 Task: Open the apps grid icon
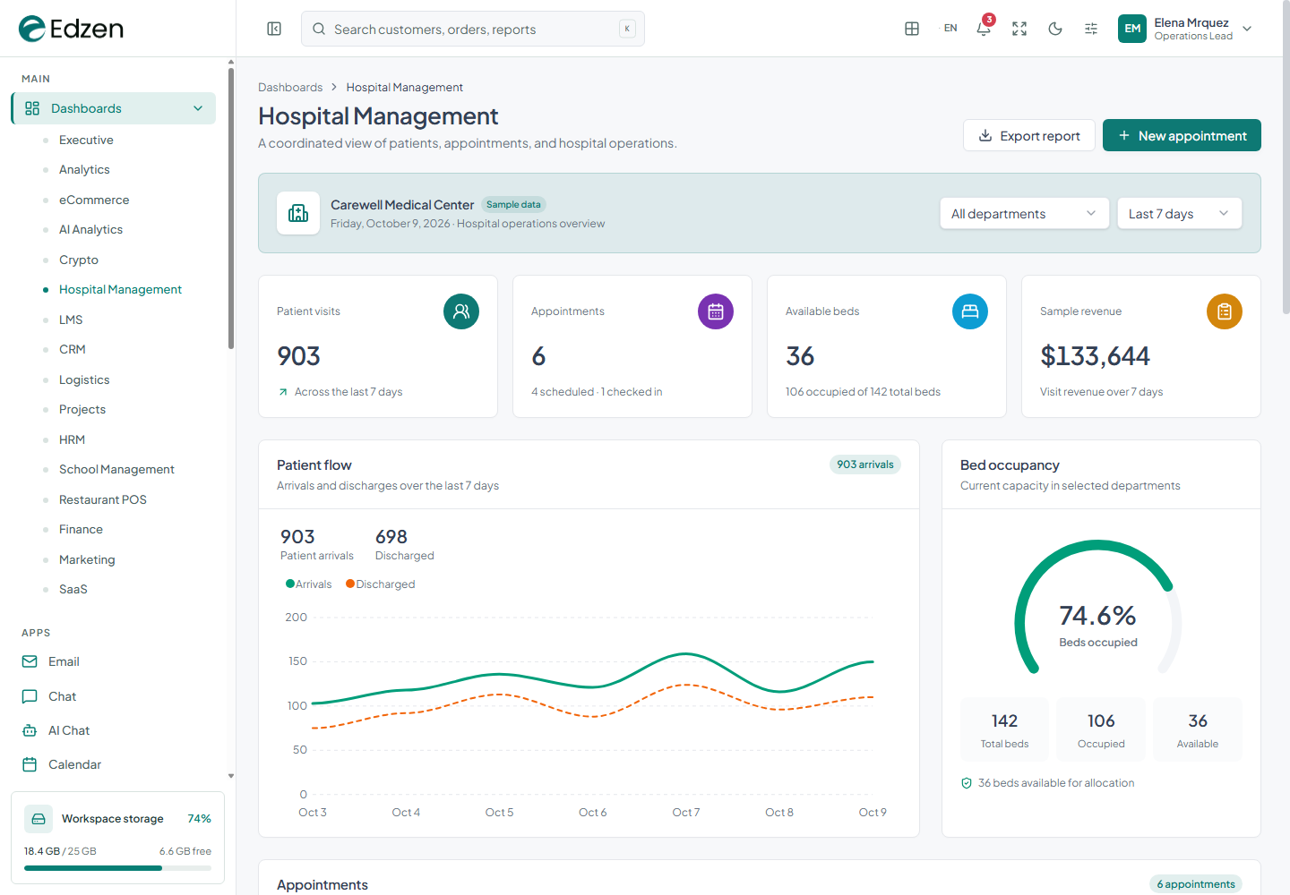click(912, 29)
